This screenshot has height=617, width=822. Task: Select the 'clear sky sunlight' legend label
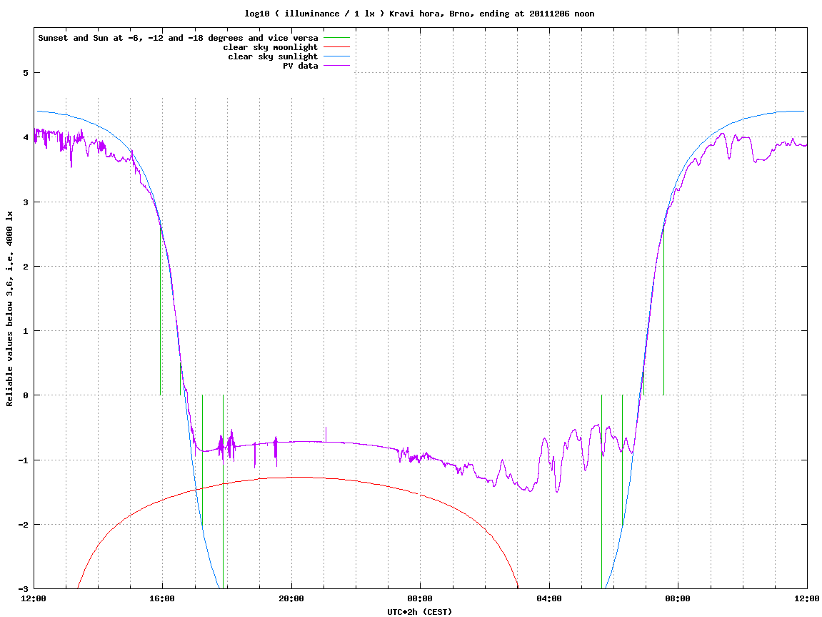click(x=273, y=56)
